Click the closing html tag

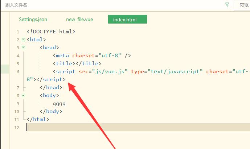(38, 119)
